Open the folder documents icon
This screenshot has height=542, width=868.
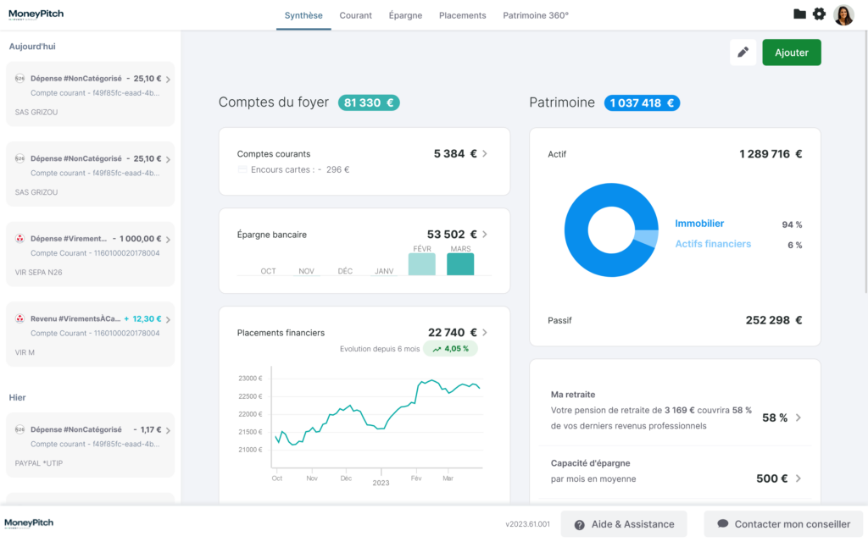[x=799, y=14]
